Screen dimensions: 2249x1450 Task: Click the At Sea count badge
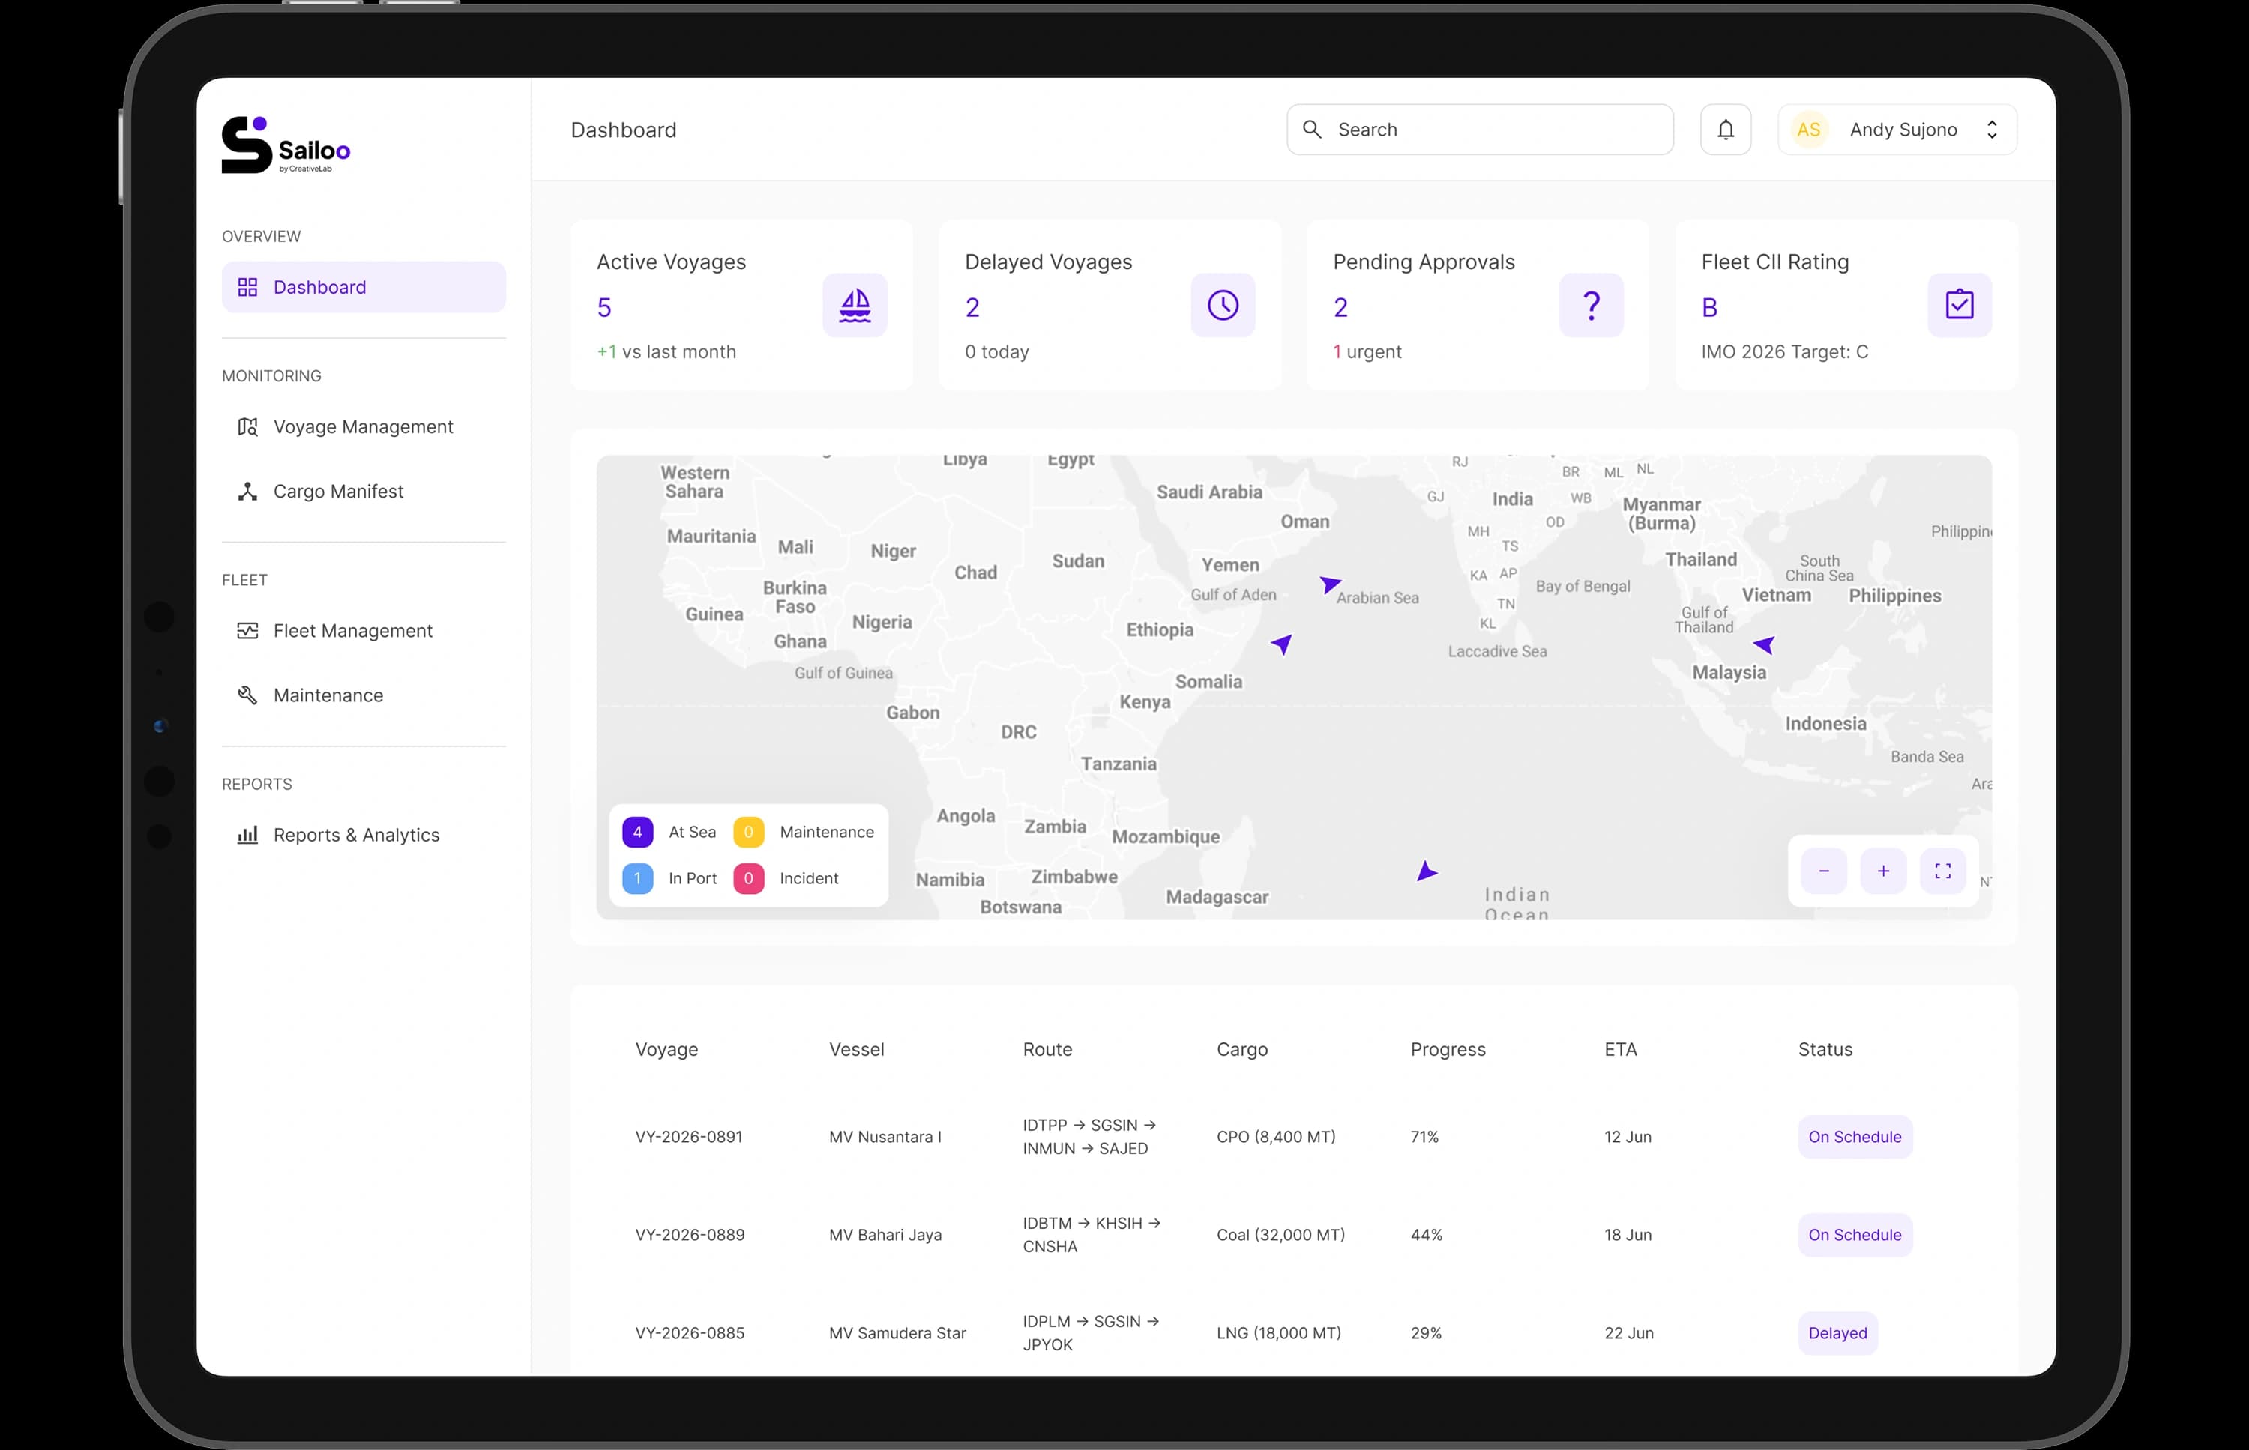click(638, 833)
